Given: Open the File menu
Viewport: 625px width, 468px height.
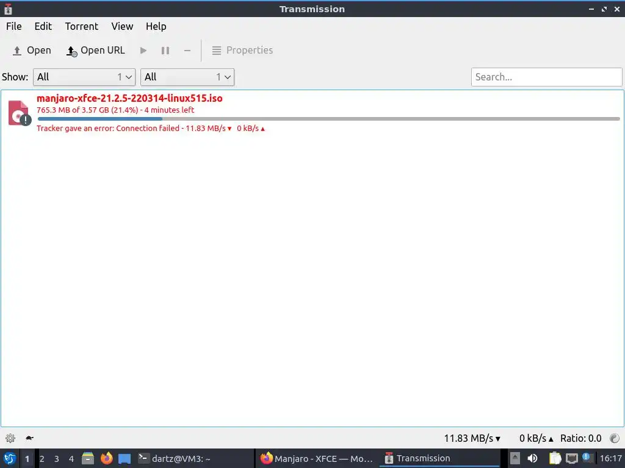Looking at the screenshot, I should [14, 26].
